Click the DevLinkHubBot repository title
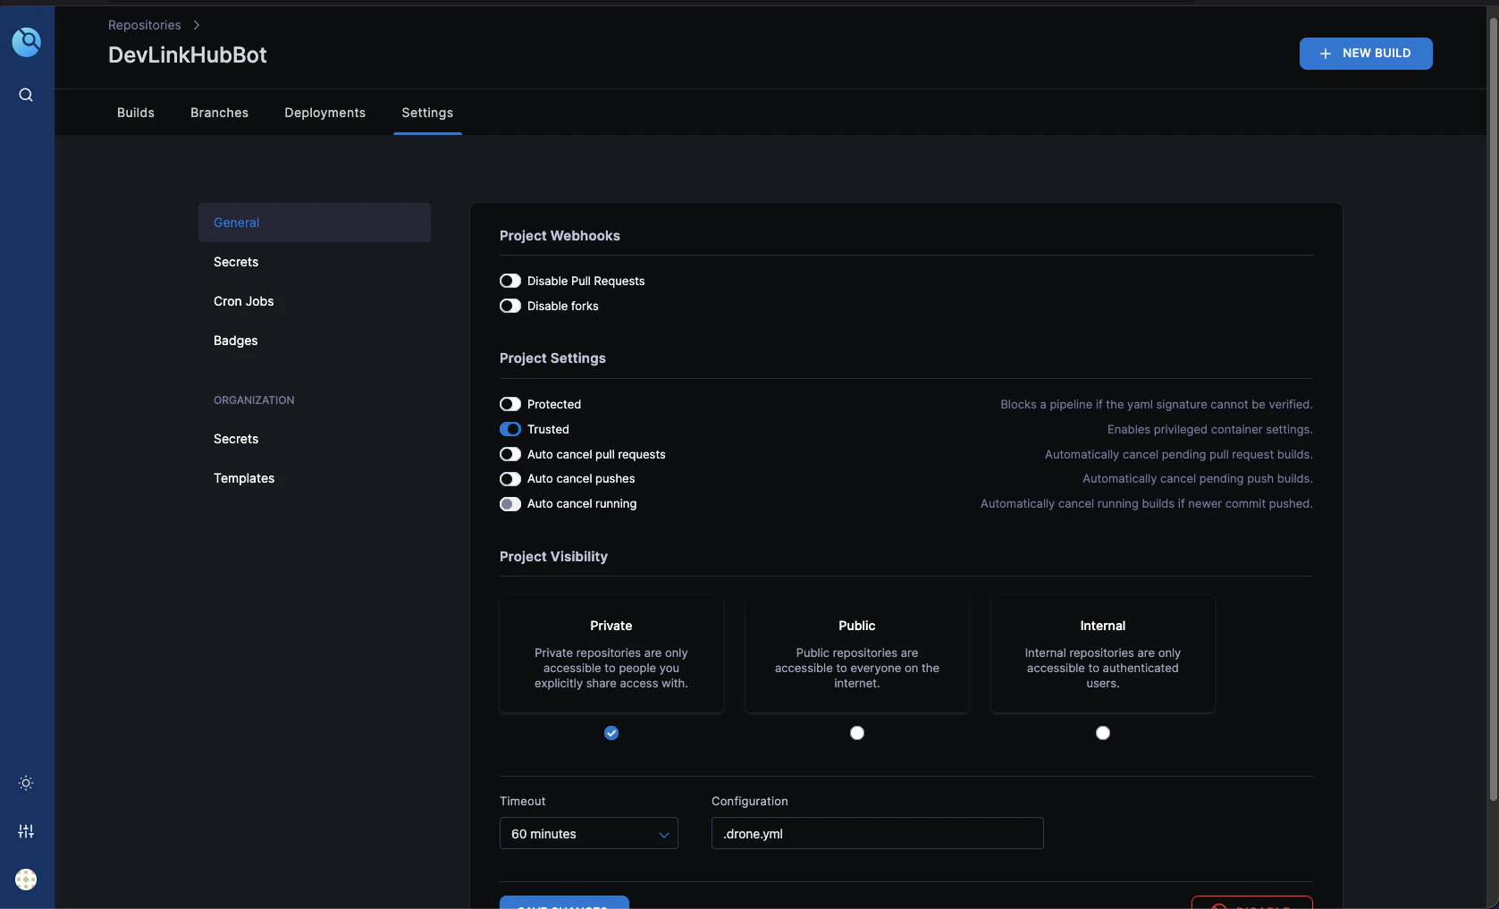Image resolution: width=1499 pixels, height=909 pixels. 188,55
